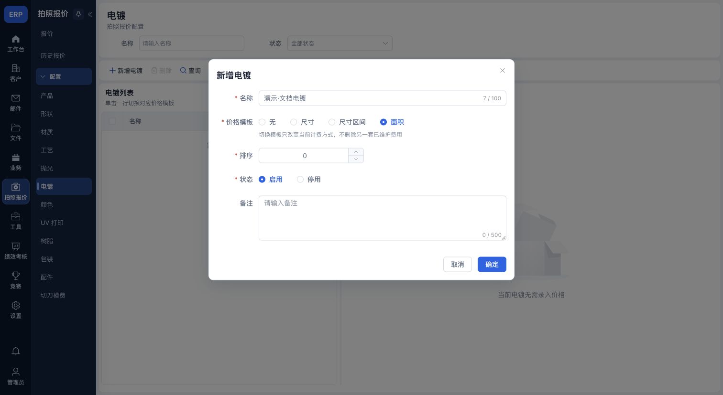Open the 邮件 mail sidebar icon
723x395 pixels.
click(x=16, y=103)
